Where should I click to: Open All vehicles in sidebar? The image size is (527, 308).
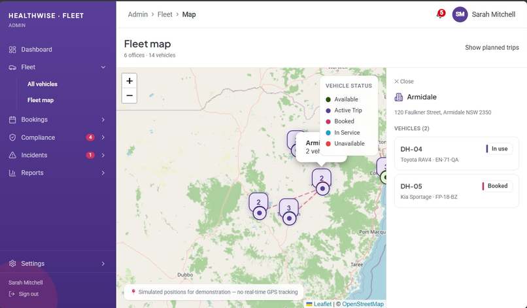[x=42, y=84]
